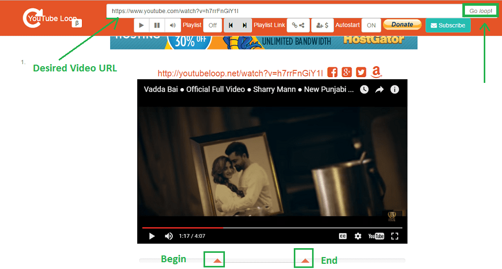502x269 pixels.
Task: Click the Playlist Link share icon
Action: coord(298,25)
